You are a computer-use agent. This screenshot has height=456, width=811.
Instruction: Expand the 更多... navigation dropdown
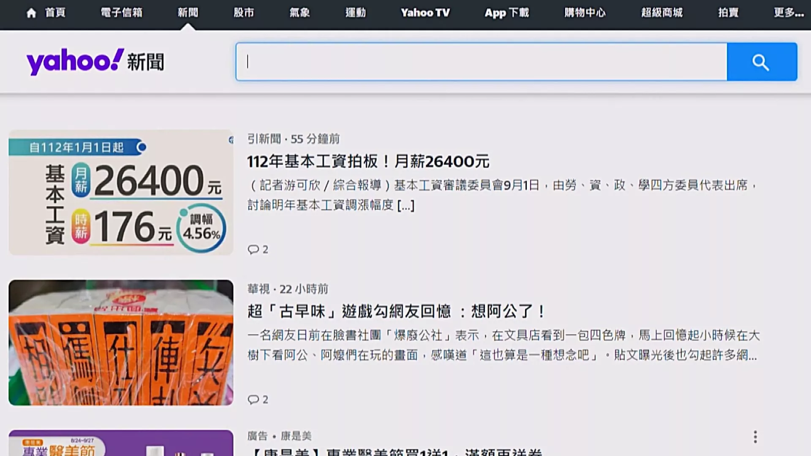tap(789, 13)
